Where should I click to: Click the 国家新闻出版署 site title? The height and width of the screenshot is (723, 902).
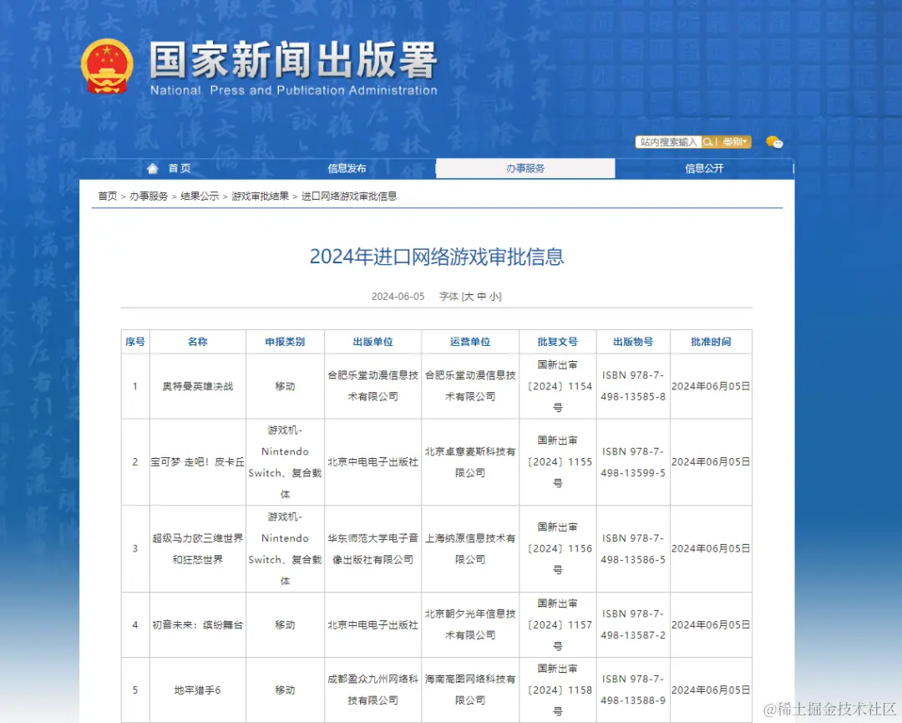[x=293, y=60]
